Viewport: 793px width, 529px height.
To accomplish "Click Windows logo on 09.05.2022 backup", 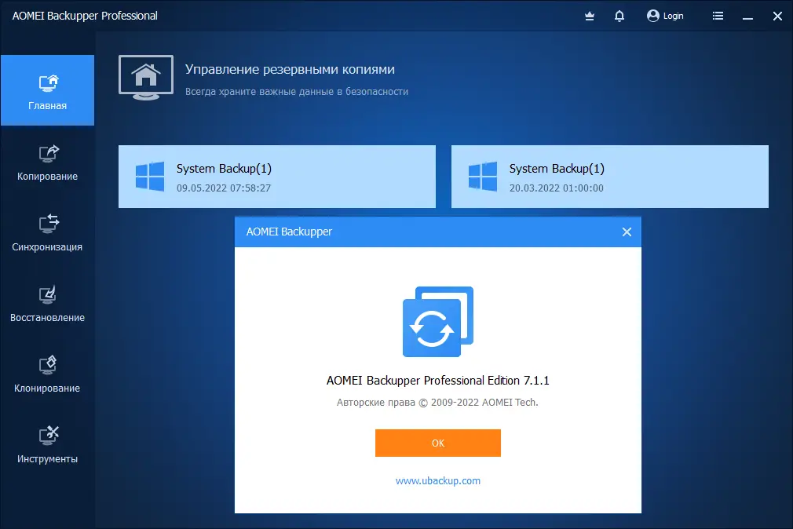I will coord(150,177).
